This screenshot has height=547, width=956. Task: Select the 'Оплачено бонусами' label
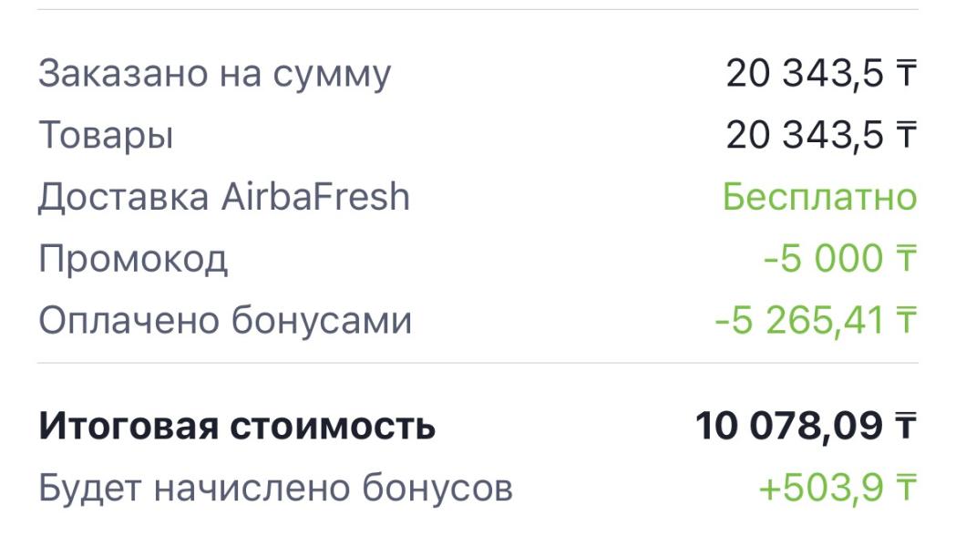click(x=225, y=320)
